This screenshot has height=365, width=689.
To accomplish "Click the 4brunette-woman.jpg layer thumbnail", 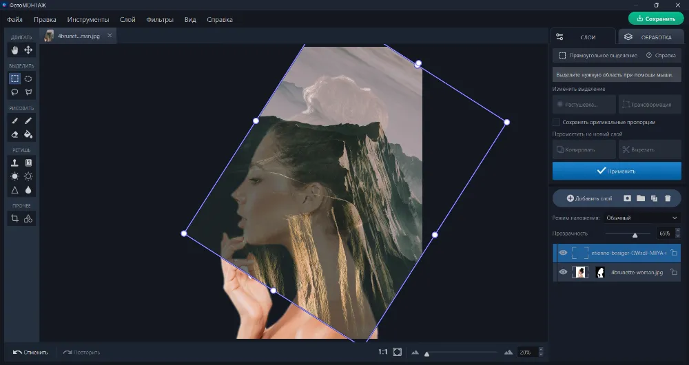I will coord(580,272).
